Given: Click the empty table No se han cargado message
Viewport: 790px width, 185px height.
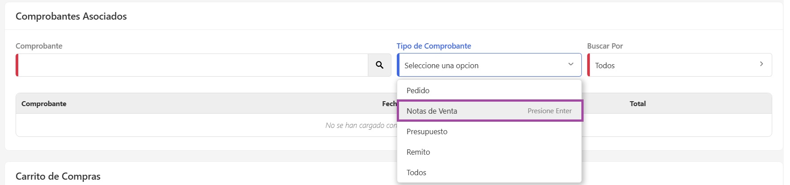Looking at the screenshot, I should [x=361, y=125].
